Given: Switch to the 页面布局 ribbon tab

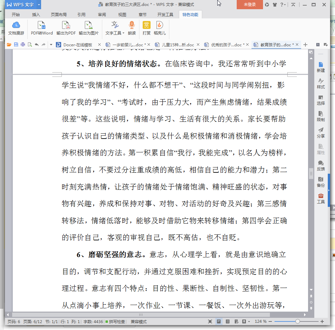Looking at the screenshot, I should [59, 15].
